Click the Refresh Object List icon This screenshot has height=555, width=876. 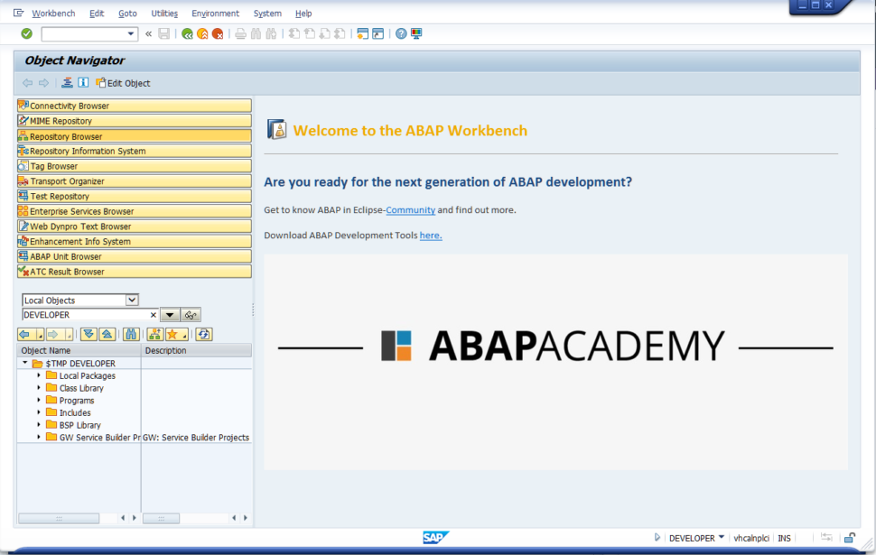(x=204, y=335)
